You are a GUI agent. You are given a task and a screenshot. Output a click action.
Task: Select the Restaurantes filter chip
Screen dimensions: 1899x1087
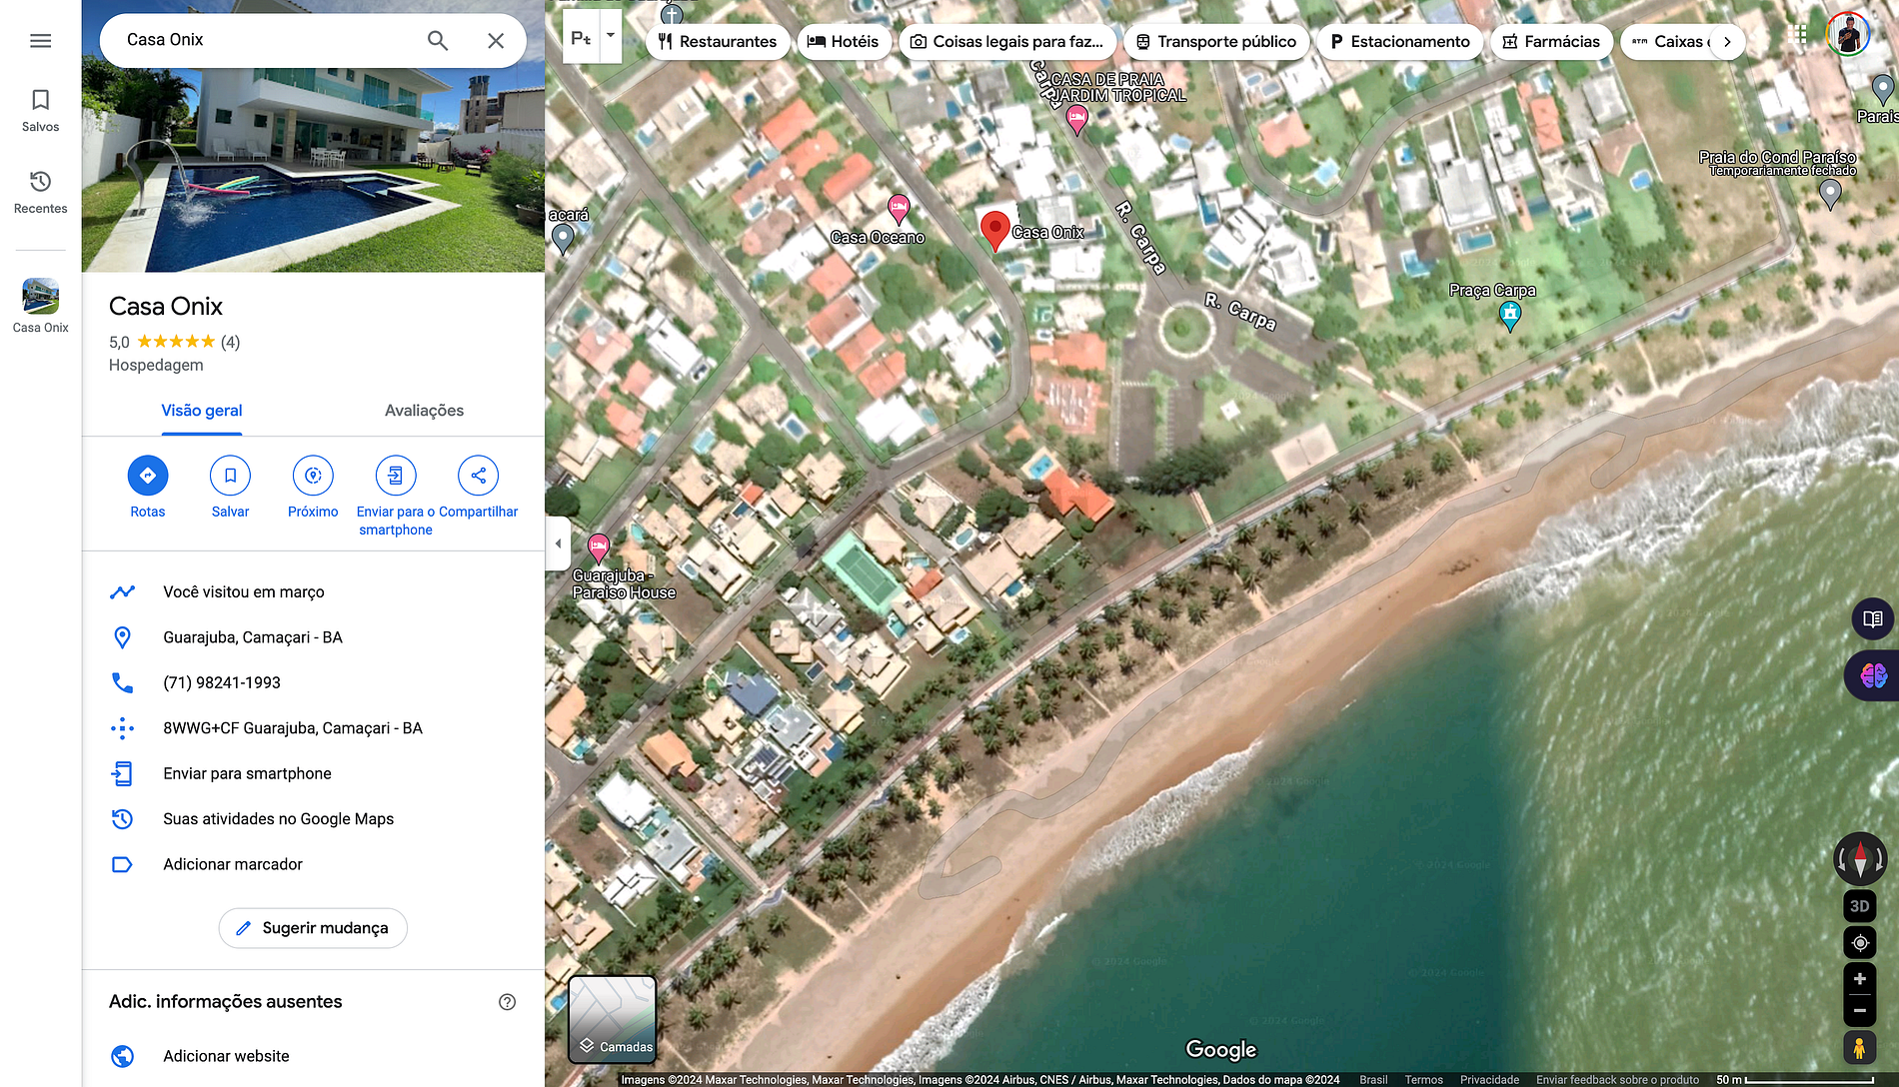coord(718,42)
